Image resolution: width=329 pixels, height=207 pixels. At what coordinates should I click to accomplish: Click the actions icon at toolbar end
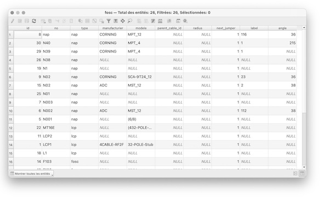(185, 21)
